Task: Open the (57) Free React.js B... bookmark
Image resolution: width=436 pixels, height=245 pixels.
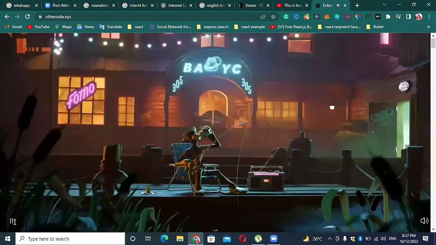Action: click(x=291, y=27)
